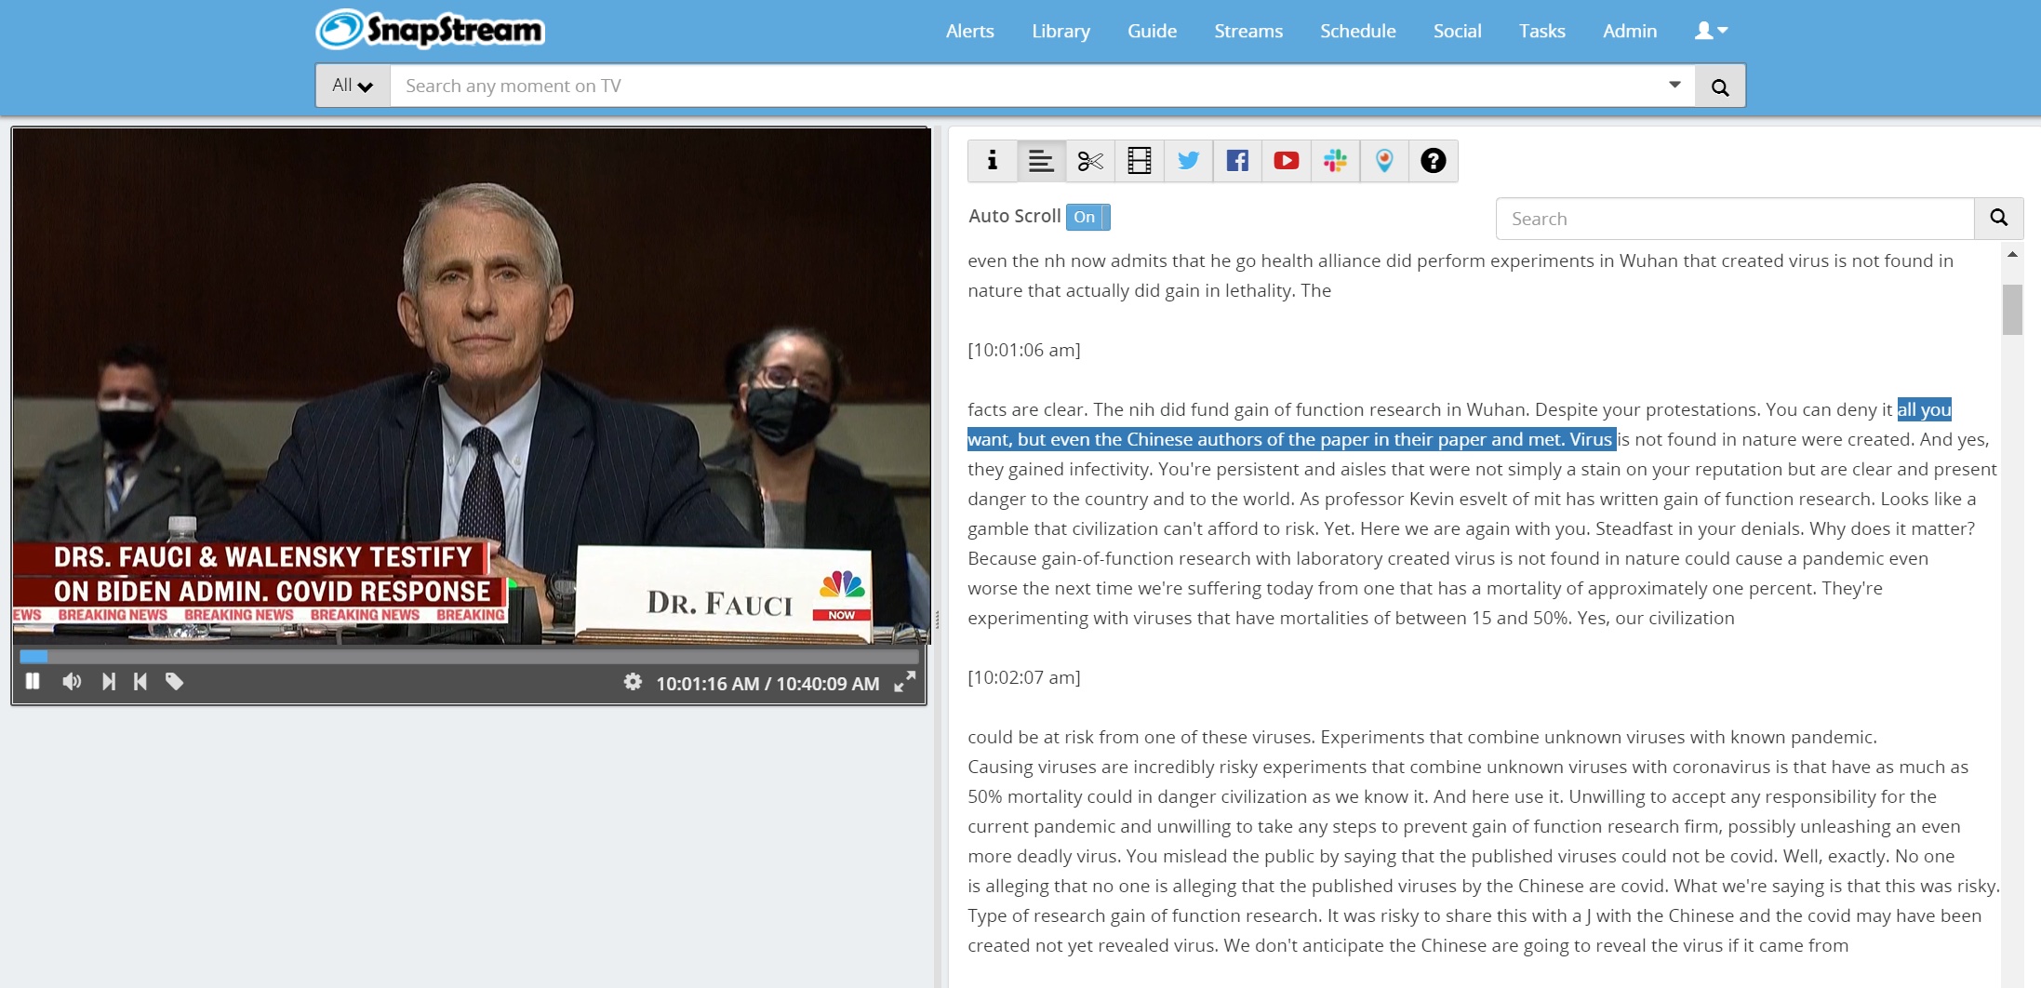Open the Streams menu
Viewport: 2041px width, 988px height.
1248,31
